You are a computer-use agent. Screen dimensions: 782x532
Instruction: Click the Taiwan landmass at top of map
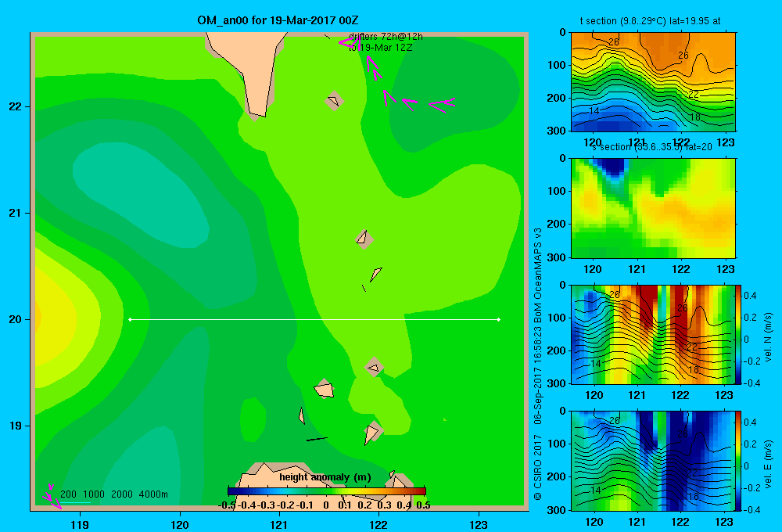click(250, 70)
